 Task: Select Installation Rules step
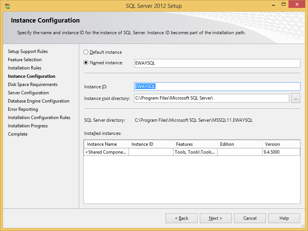pyautogui.click(x=24, y=68)
